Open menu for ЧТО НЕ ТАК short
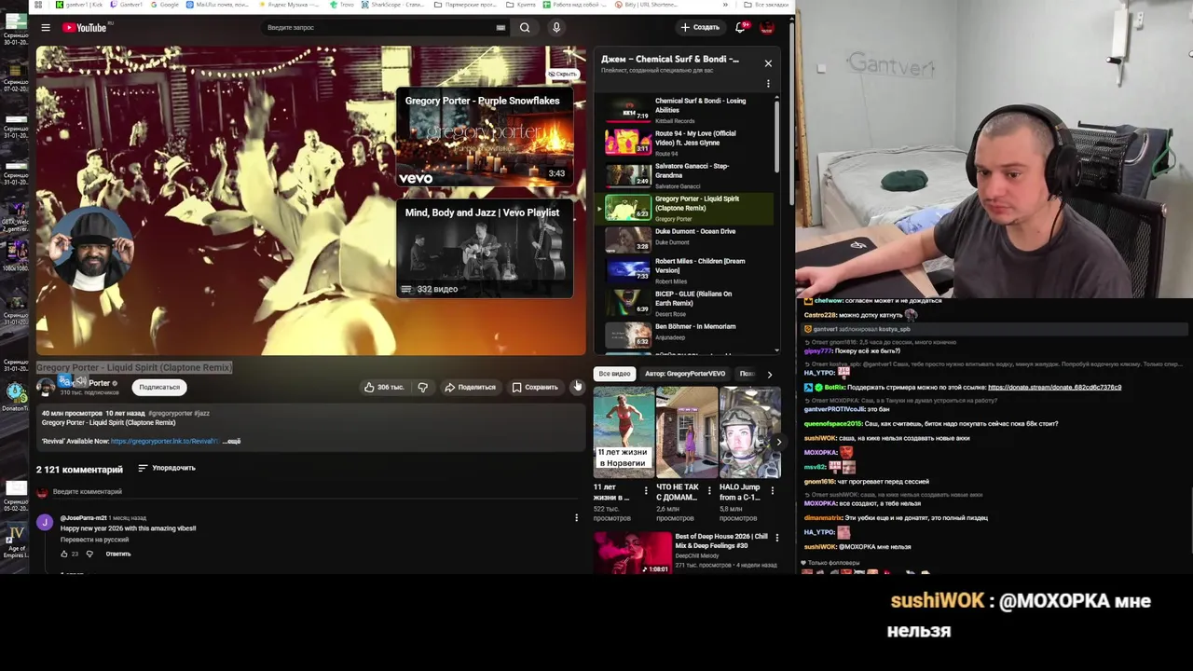The width and height of the screenshot is (1193, 671). tap(709, 490)
